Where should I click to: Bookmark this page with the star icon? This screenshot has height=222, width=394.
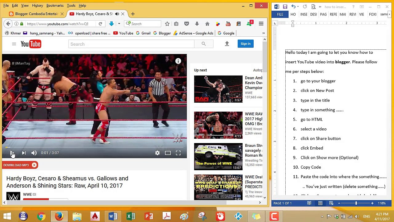pyautogui.click(x=167, y=24)
